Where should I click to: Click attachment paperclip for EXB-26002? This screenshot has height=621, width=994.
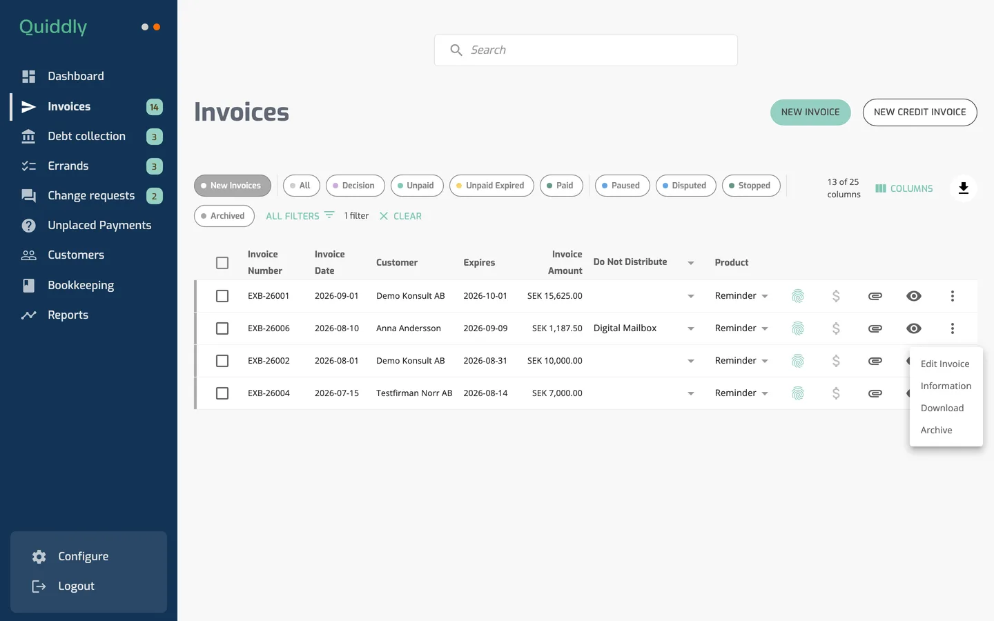pos(875,361)
